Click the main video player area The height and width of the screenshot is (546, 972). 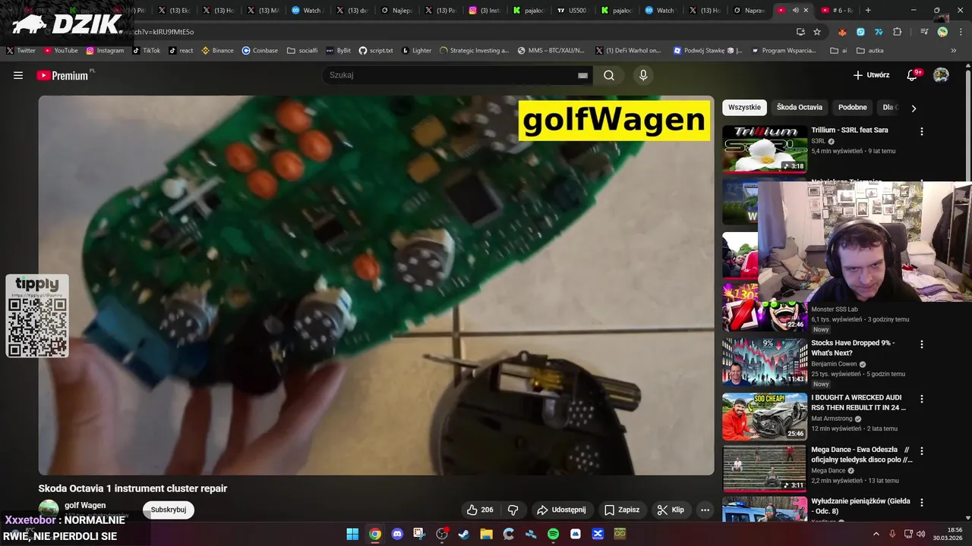point(376,285)
